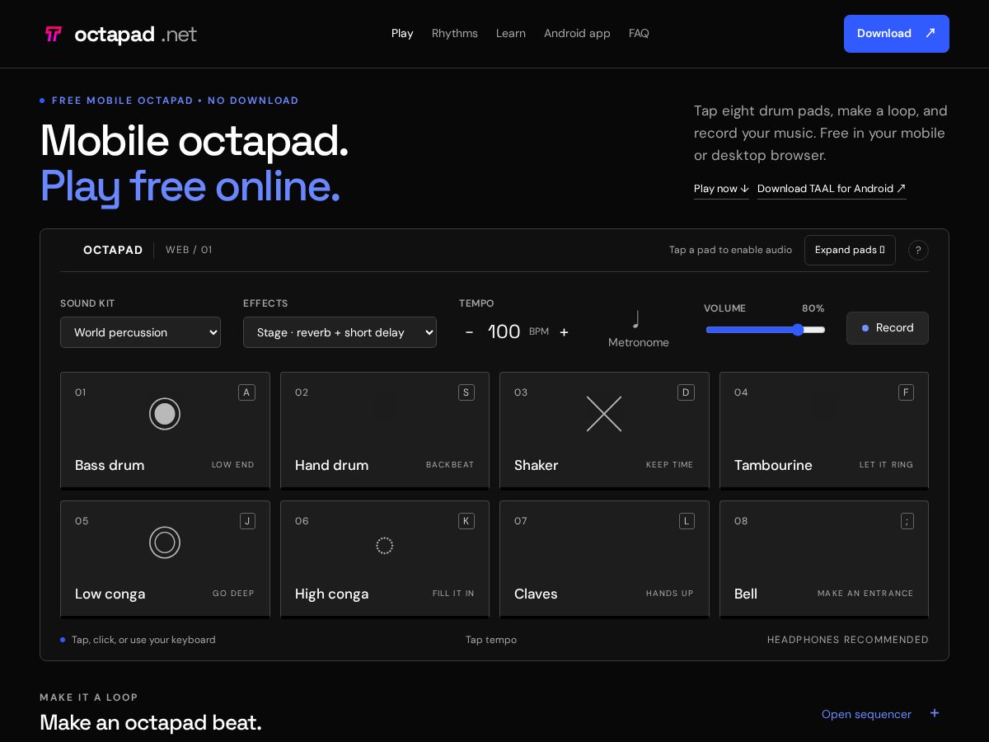
Task: Click the High conga dotted circle icon
Action: pos(385,546)
